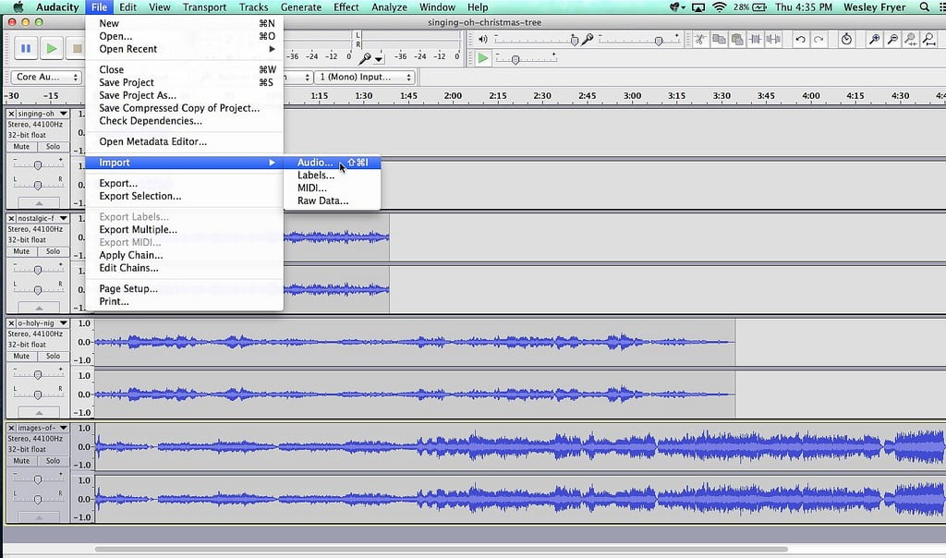Open the input meter options dropdown arrow

(x=379, y=59)
